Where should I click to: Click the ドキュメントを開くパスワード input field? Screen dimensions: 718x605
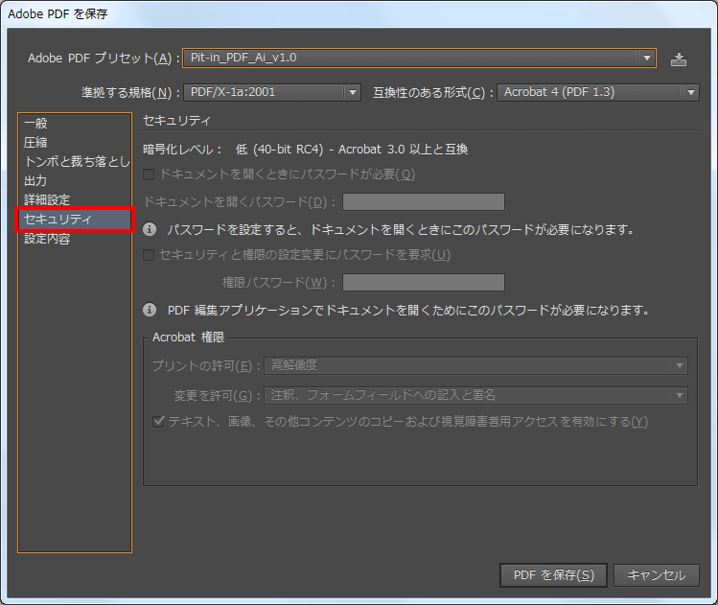(424, 201)
